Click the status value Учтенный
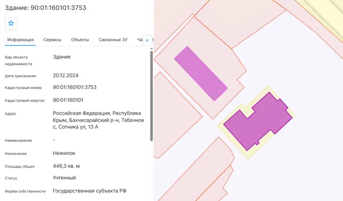 click(x=64, y=177)
